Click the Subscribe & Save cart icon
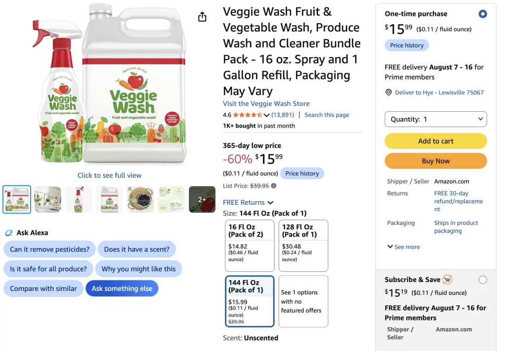Image resolution: width=505 pixels, height=351 pixels. 447,280
